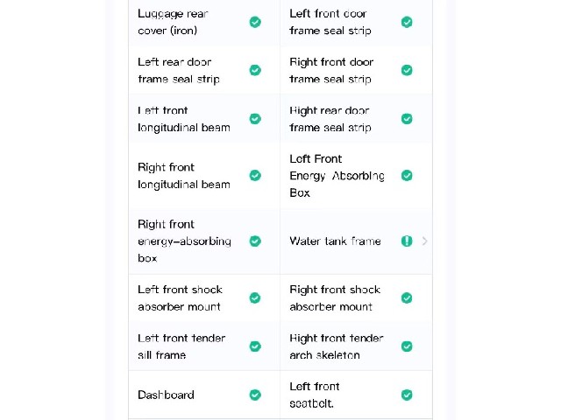Click Right front shock absorber mount checkmark
The image size is (561, 420).
click(x=407, y=297)
